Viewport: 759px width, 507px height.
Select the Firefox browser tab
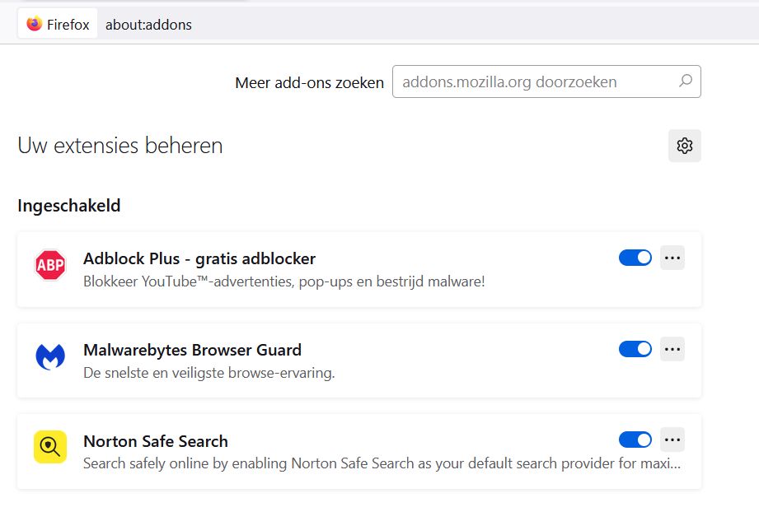tap(56, 23)
